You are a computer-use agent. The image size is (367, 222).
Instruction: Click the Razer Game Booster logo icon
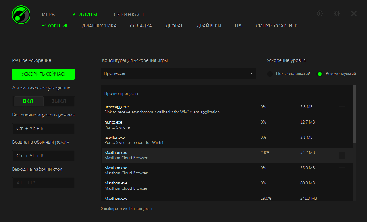(21, 14)
